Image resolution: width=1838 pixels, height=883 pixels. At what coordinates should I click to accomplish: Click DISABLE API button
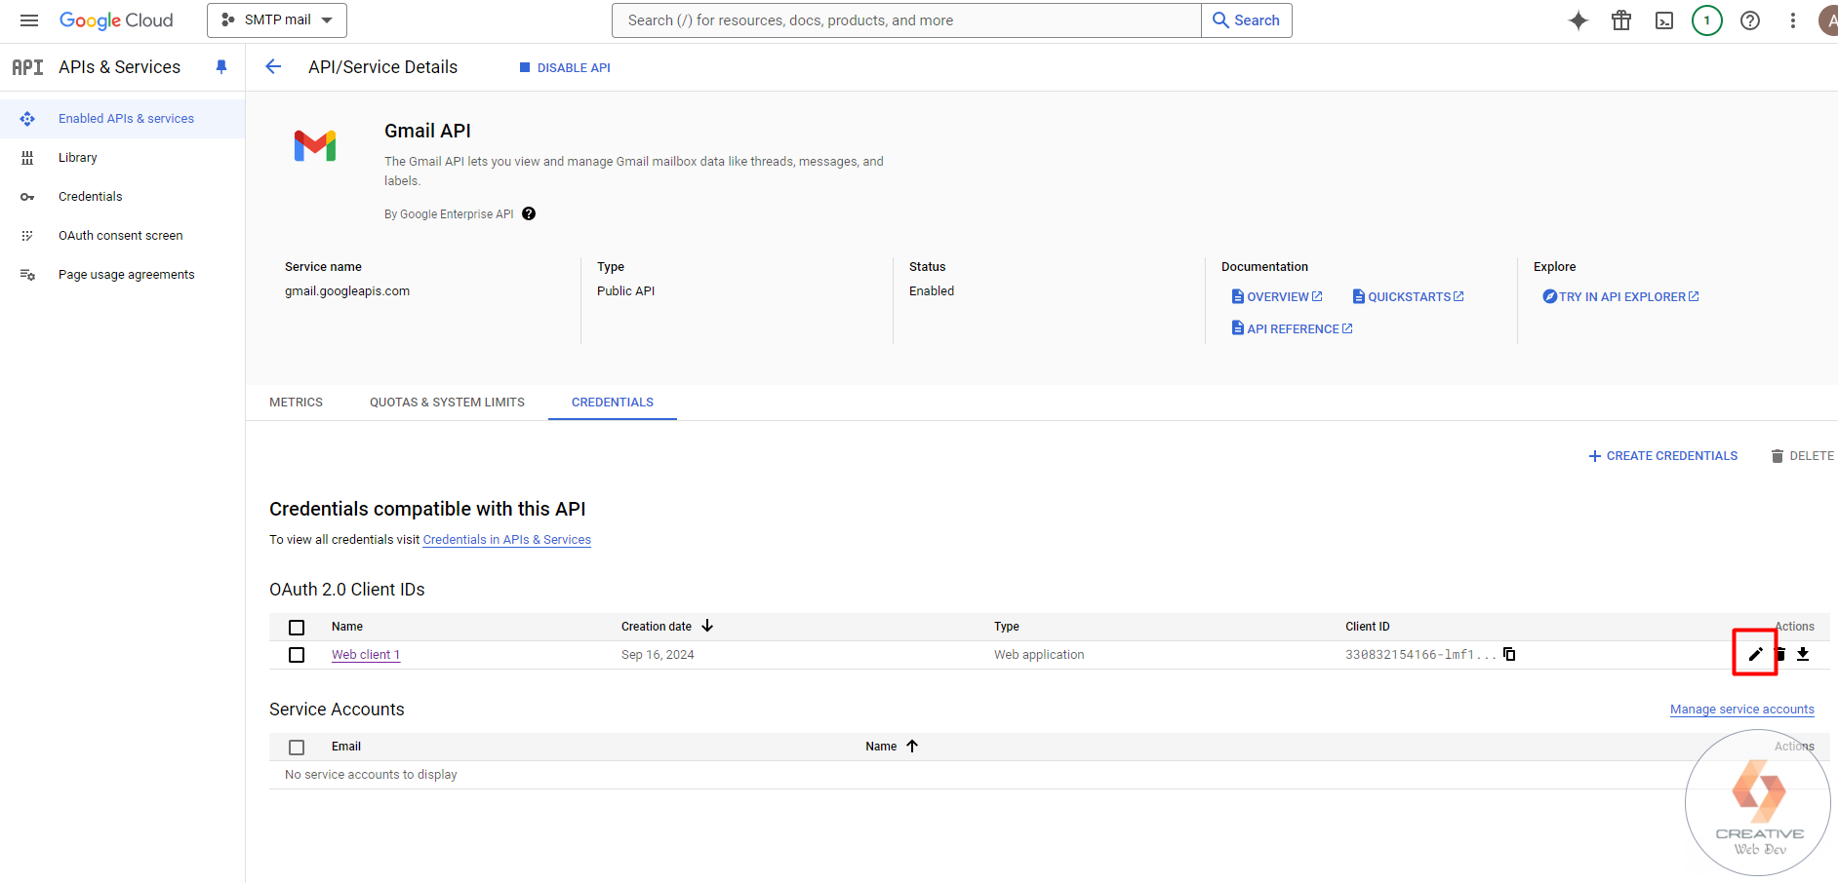click(565, 67)
